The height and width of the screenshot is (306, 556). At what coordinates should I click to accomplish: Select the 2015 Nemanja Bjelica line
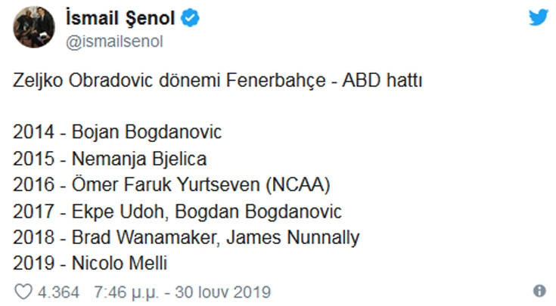tap(110, 159)
